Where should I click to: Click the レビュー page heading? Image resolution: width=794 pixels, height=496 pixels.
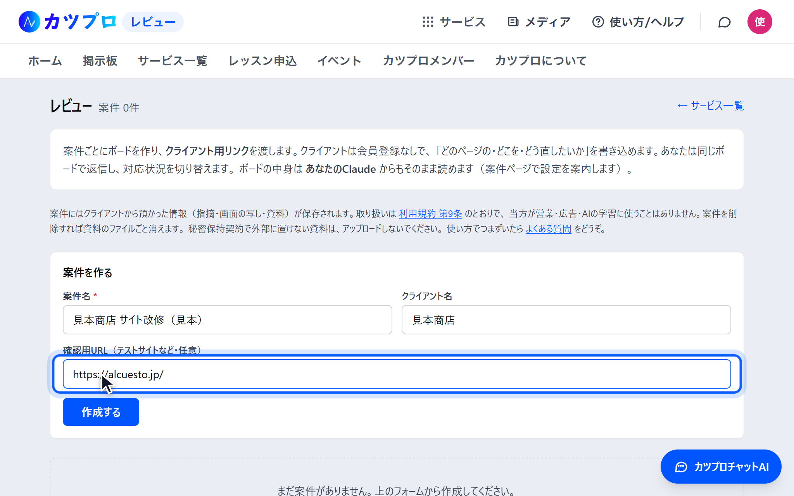point(71,106)
